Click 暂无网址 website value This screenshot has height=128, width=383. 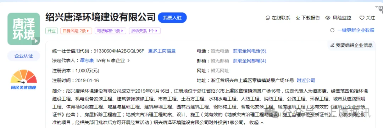[220, 71]
